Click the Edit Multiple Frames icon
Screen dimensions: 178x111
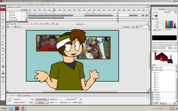(36, 24)
